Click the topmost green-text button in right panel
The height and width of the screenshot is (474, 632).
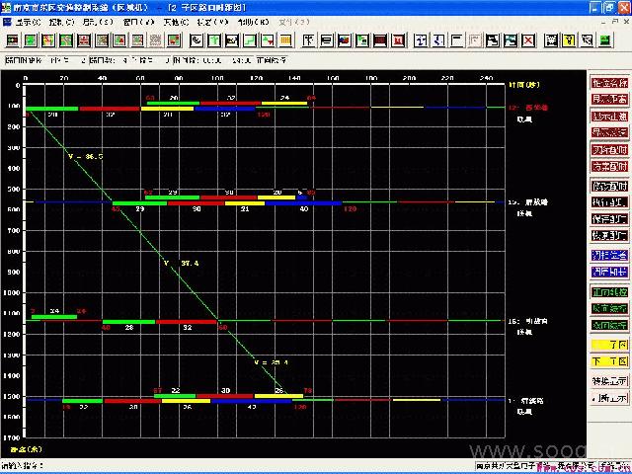(608, 292)
